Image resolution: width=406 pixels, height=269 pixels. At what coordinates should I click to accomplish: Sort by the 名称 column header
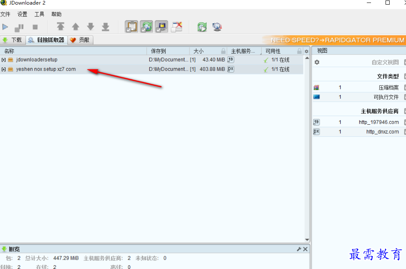point(73,51)
